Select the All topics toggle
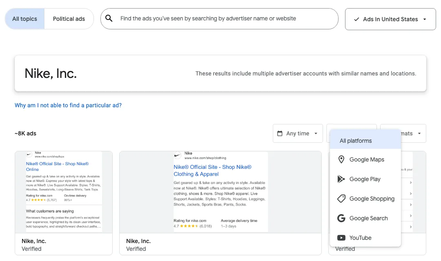 coord(24,19)
